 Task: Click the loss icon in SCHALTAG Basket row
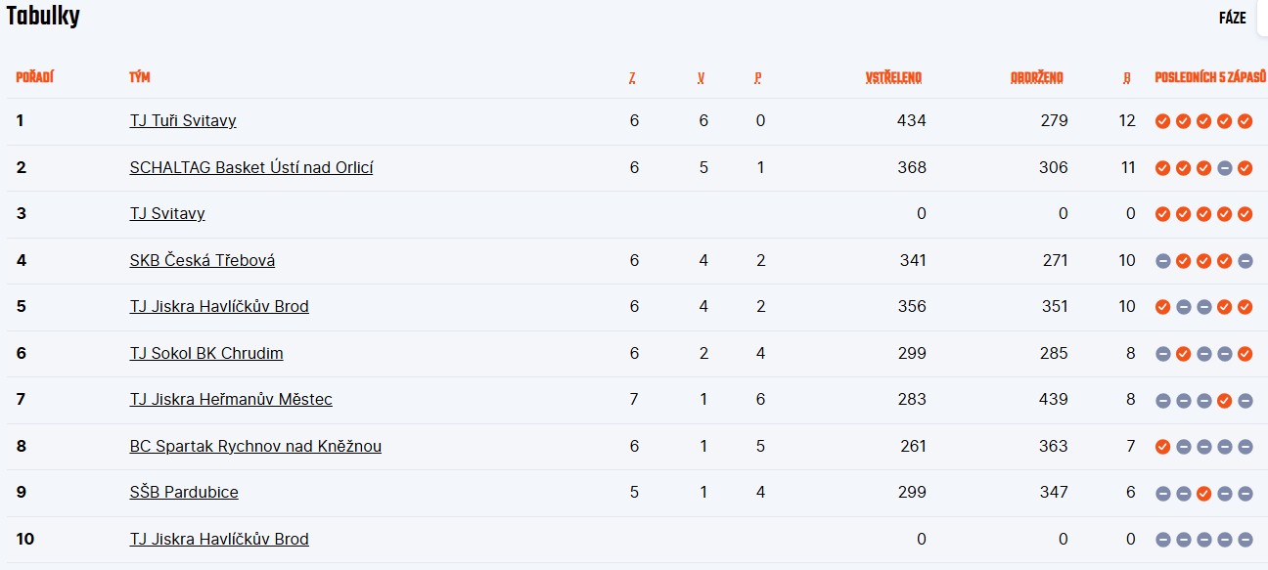(1224, 168)
